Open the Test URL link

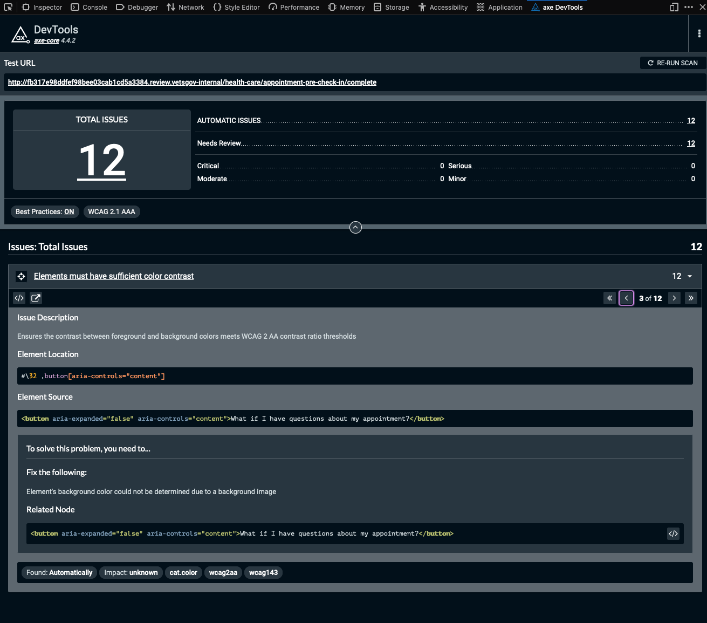pyautogui.click(x=191, y=82)
